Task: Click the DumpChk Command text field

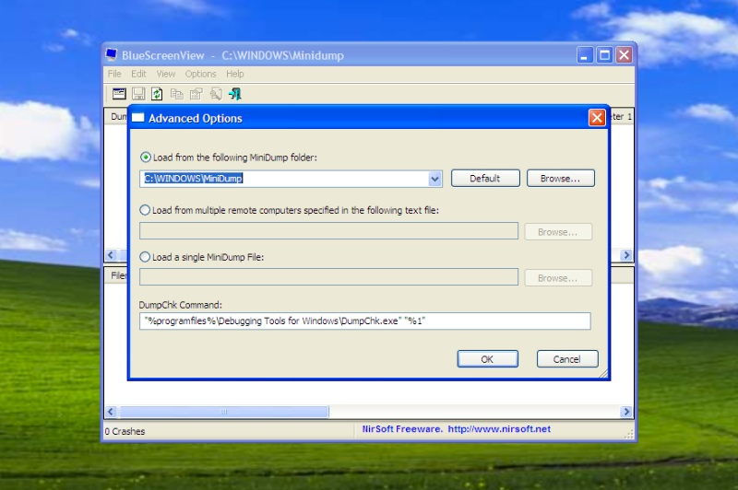Action: tap(364, 321)
